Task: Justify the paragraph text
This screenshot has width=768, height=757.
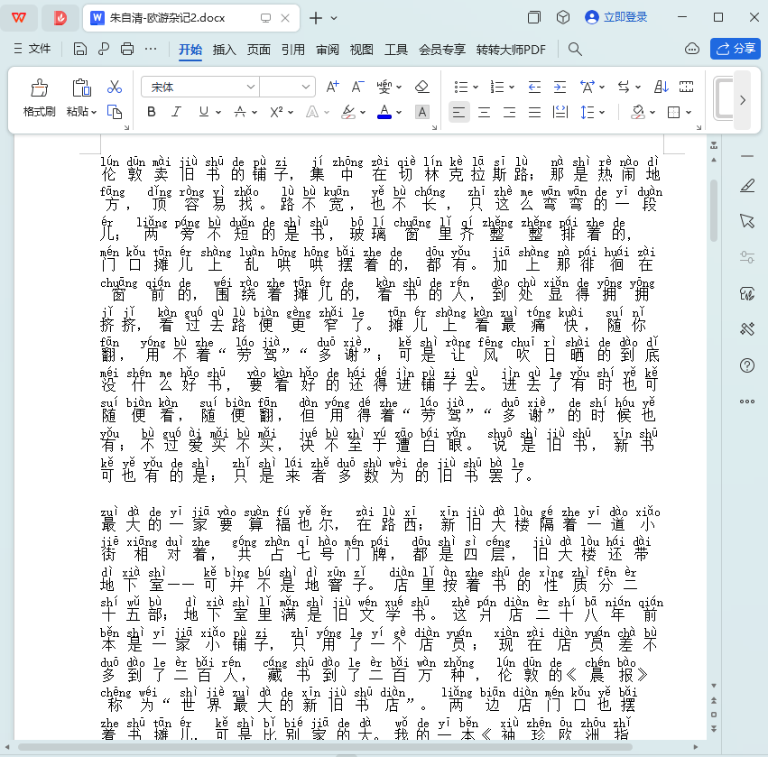Action: [x=534, y=112]
